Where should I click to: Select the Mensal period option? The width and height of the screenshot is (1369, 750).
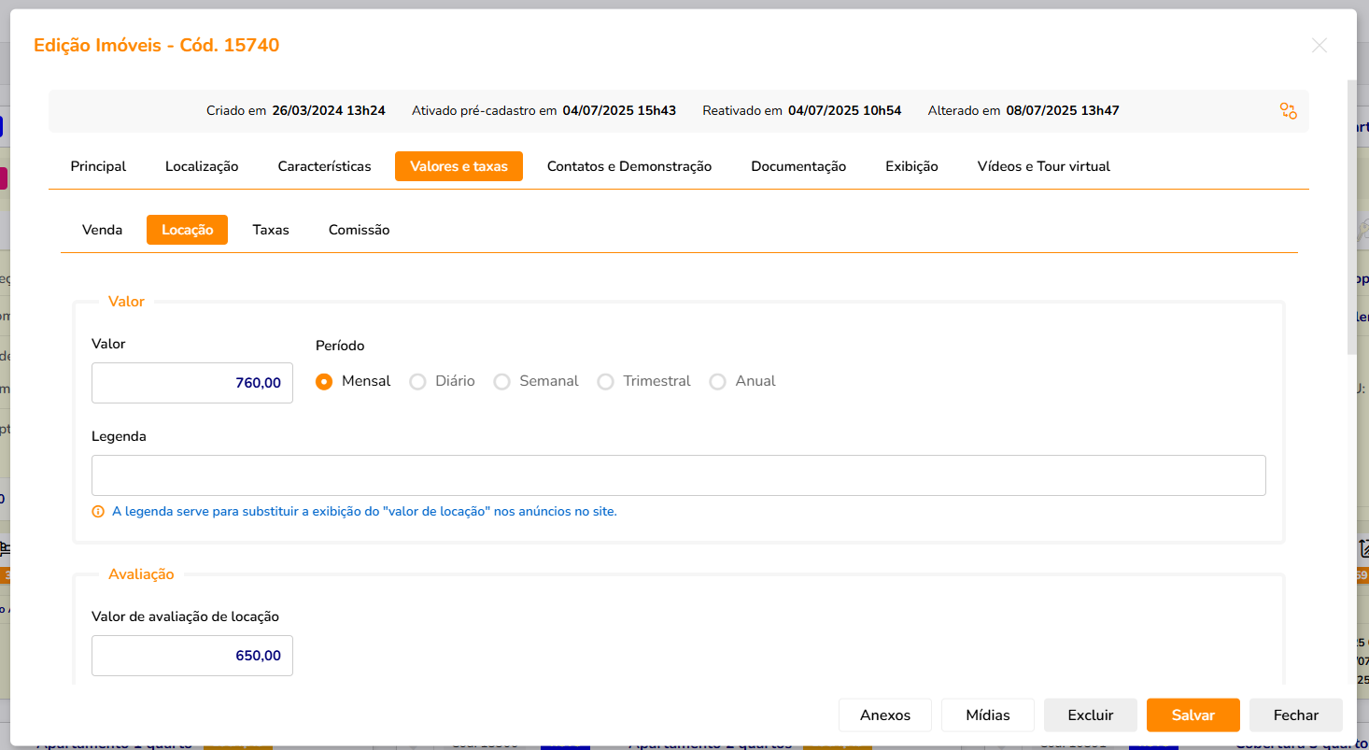coord(325,381)
